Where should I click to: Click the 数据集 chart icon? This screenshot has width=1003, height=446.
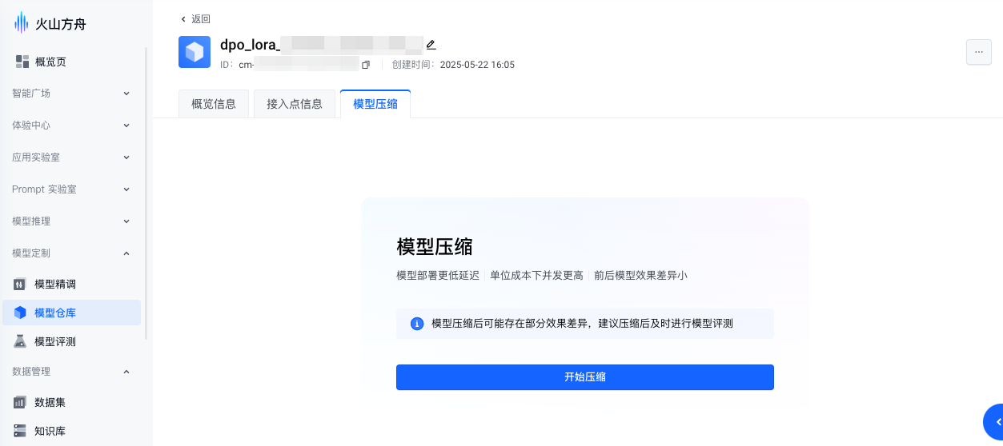tap(20, 402)
